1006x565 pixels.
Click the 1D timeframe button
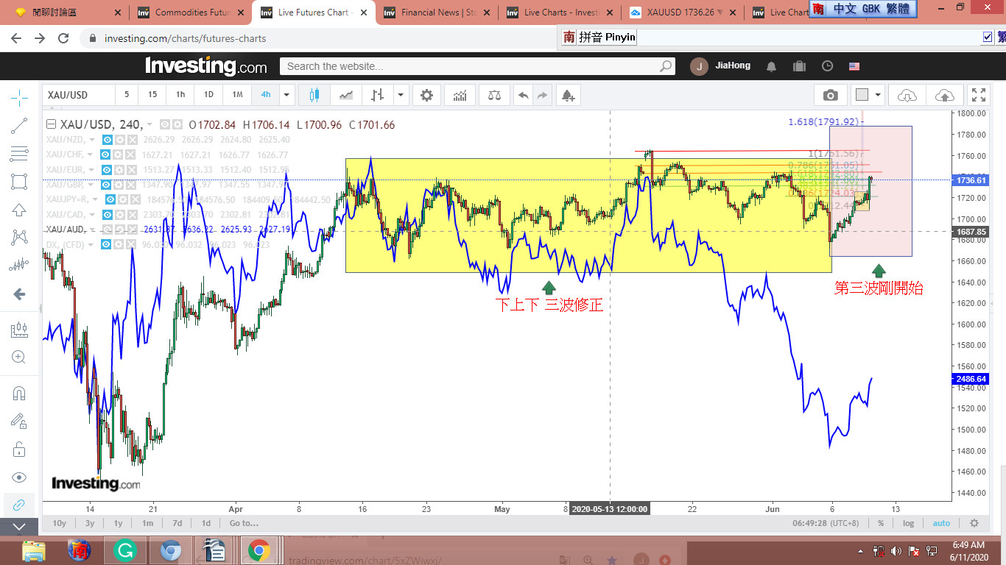tap(208, 95)
